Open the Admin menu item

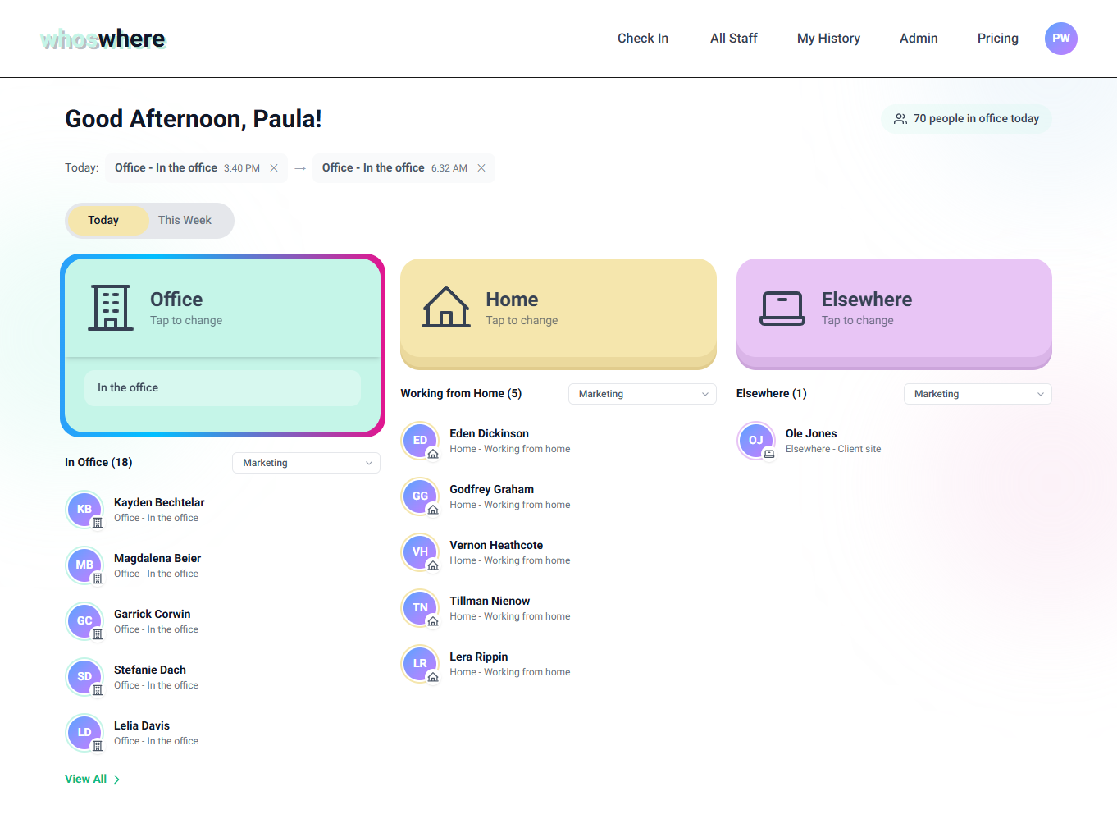coord(919,38)
